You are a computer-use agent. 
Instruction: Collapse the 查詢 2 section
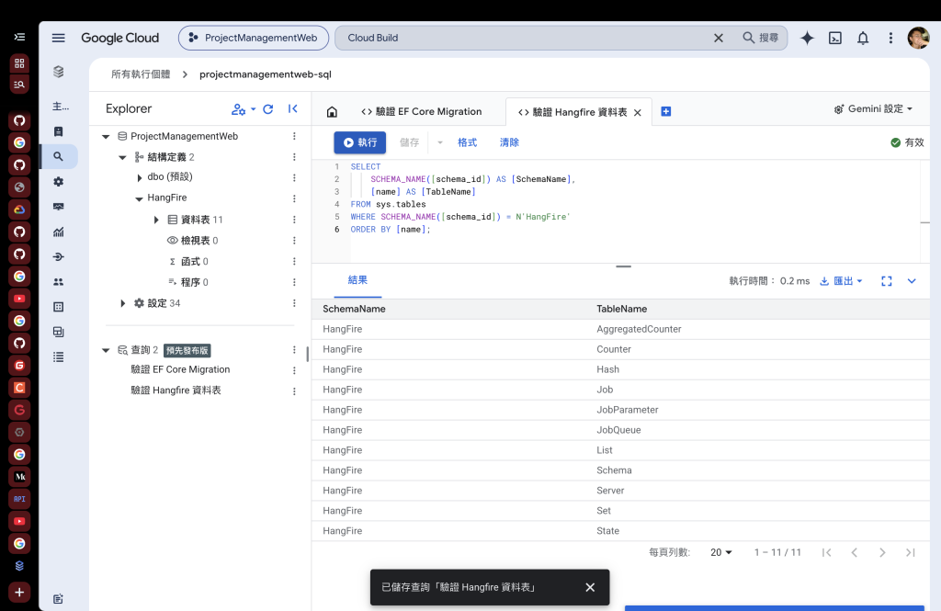(106, 350)
